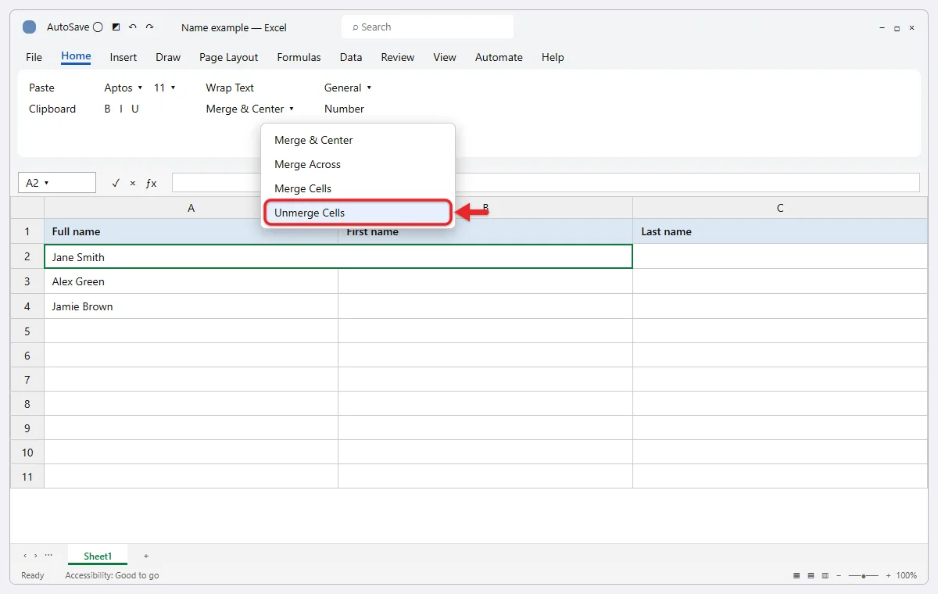Click Wrap Text
This screenshot has width=938, height=594.
click(x=230, y=88)
